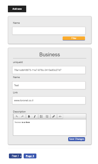Insert a hyperlink using the link icon
The height and width of the screenshot is (164, 98).
coord(53,116)
